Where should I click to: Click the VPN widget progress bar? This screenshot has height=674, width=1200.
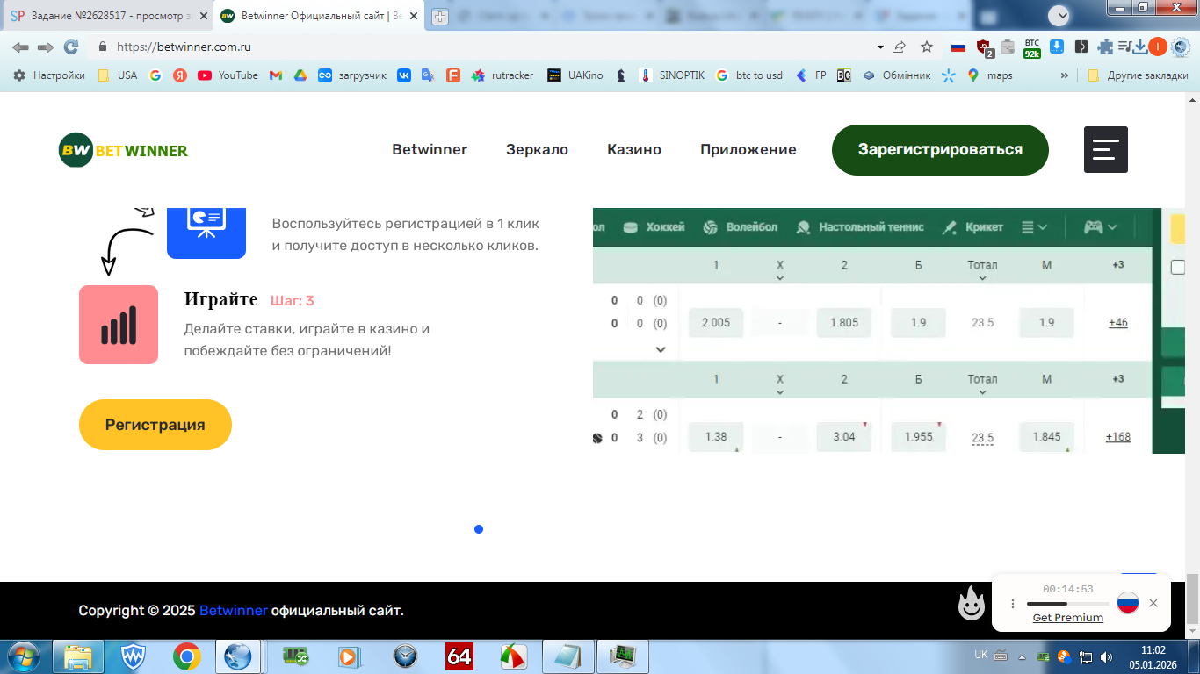coord(1067,604)
